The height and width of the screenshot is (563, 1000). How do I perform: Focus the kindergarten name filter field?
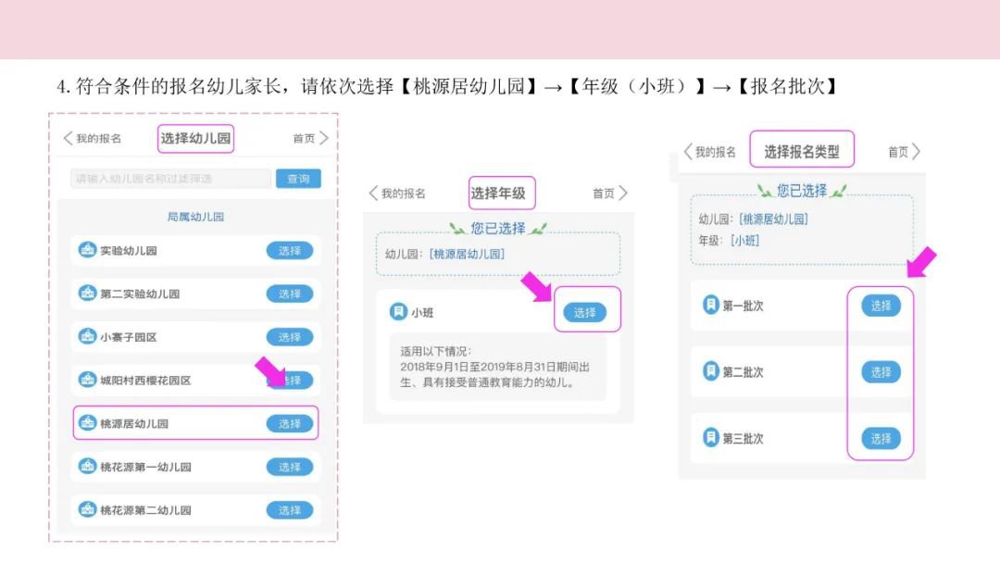[170, 179]
